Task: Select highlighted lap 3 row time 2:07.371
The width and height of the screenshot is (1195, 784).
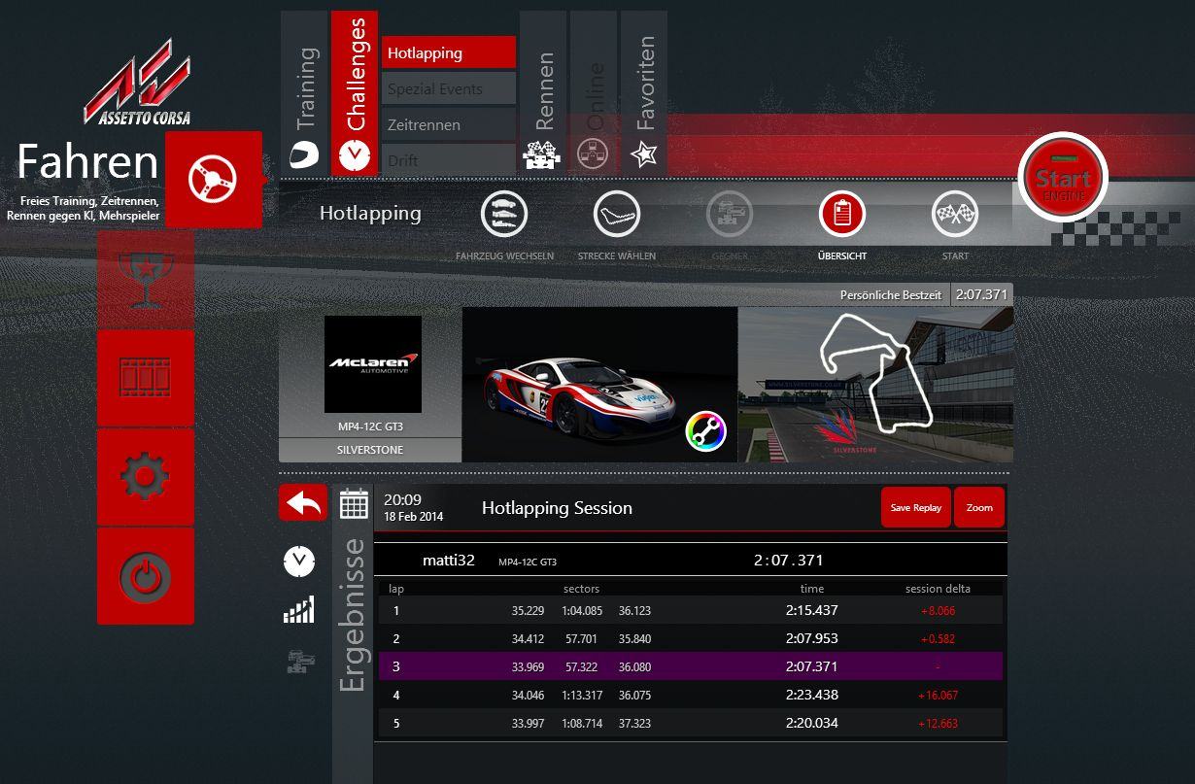Action: [811, 666]
